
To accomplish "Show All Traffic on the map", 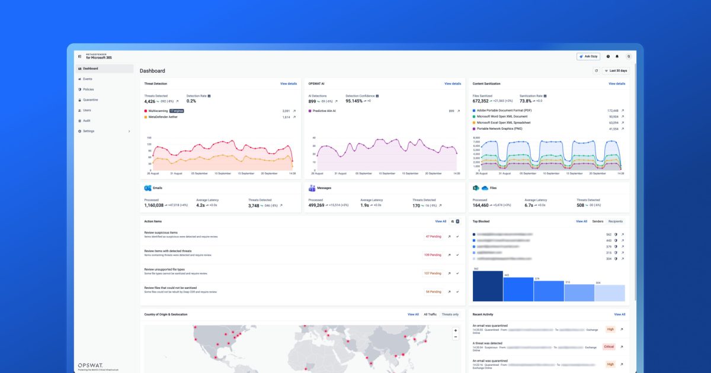I will pos(430,314).
